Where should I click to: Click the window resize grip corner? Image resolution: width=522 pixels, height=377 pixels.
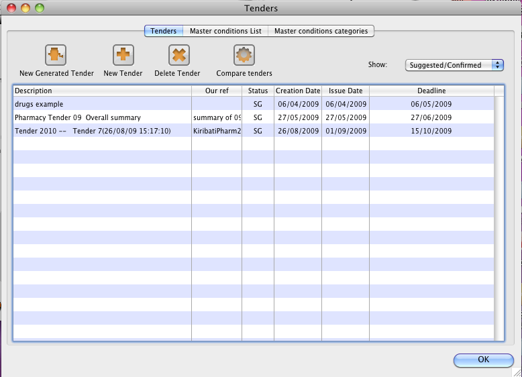pyautogui.click(x=517, y=372)
